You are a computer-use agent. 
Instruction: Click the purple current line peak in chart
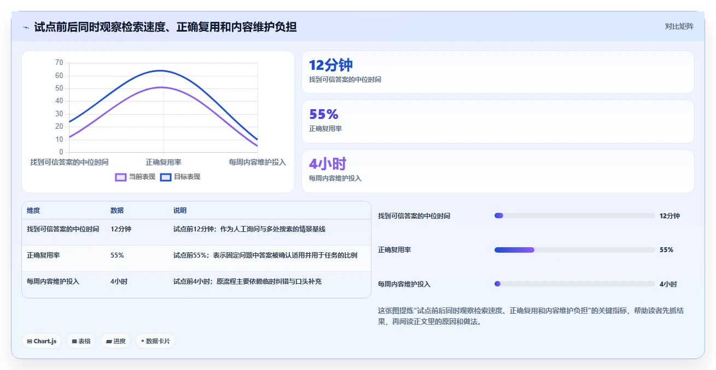[x=162, y=87]
